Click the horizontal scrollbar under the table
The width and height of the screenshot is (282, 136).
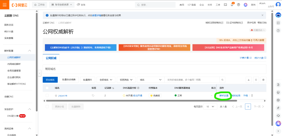[138, 101]
